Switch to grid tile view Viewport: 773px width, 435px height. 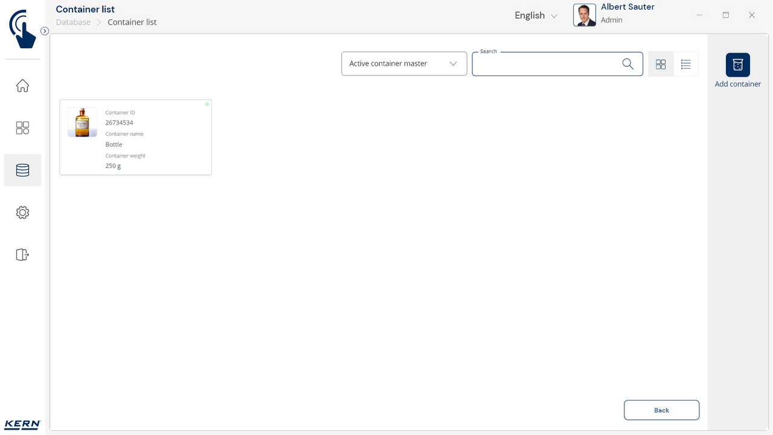661,64
